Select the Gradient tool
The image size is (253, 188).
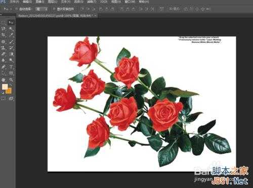coord(11,54)
